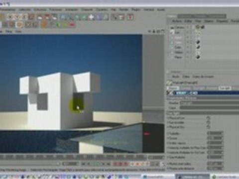Click the Ozone field stepper arrows
Image resolution: width=239 pixels, height=179 pixels.
click(223, 138)
